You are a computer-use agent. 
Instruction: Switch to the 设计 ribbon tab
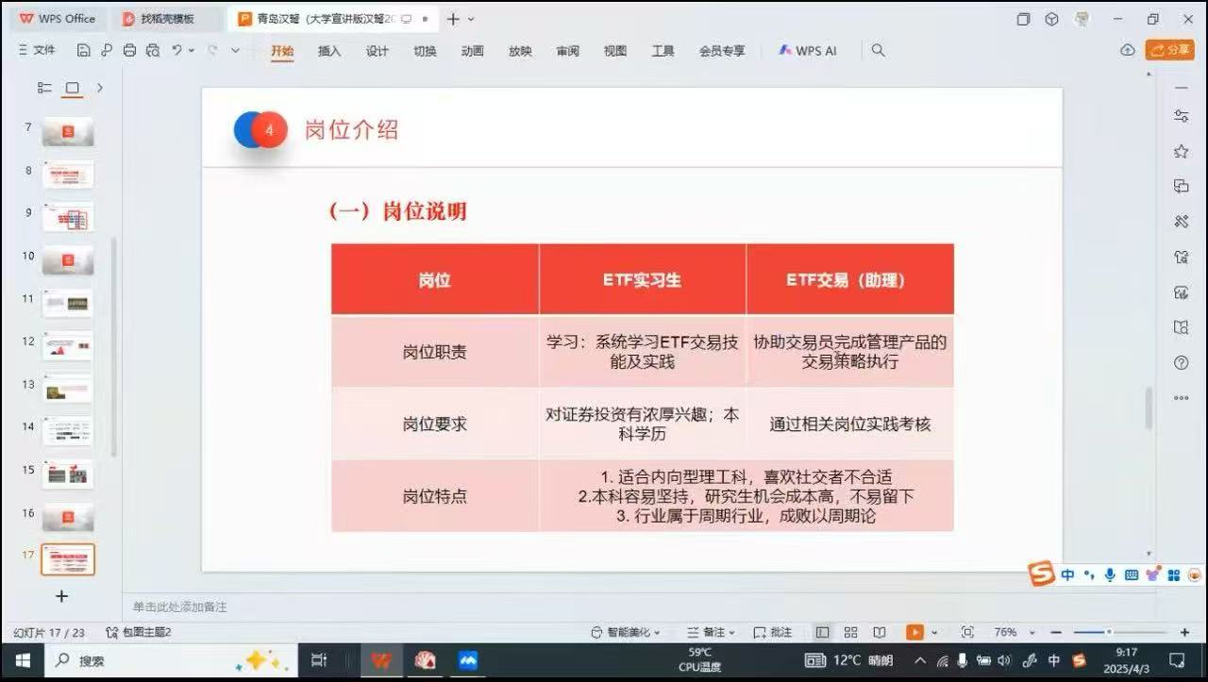(377, 51)
